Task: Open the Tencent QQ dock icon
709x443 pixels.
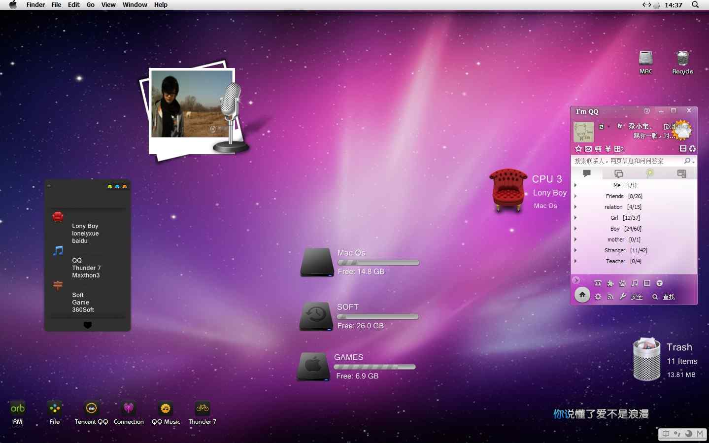Action: [x=91, y=409]
